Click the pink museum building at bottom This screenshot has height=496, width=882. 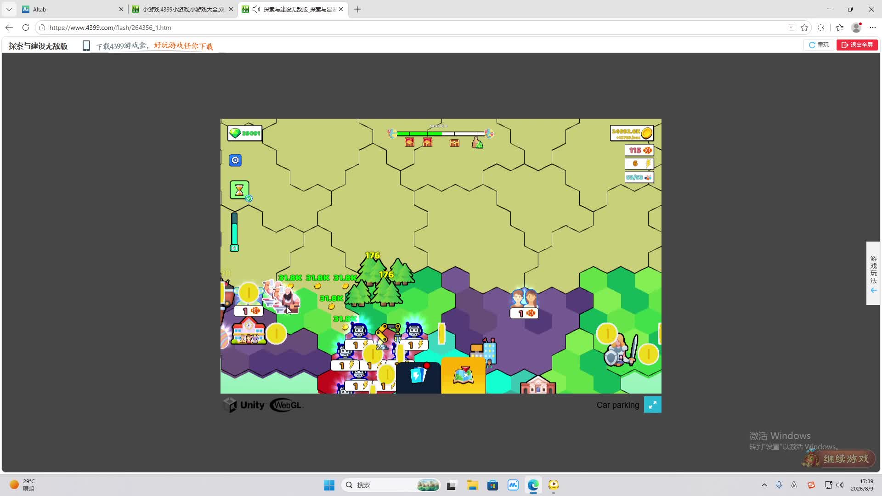point(538,385)
